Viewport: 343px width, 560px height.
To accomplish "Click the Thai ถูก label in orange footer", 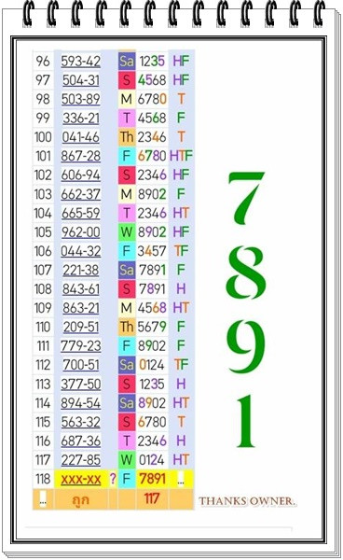I will click(x=80, y=500).
